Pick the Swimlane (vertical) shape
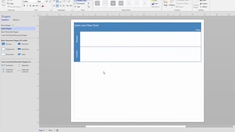The image size is (235, 132). (8, 71)
